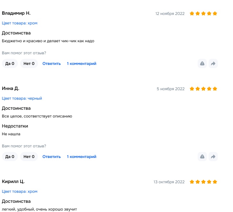Share Инна Д.'s review via arrow icon
The height and width of the screenshot is (212, 233).
213,157
